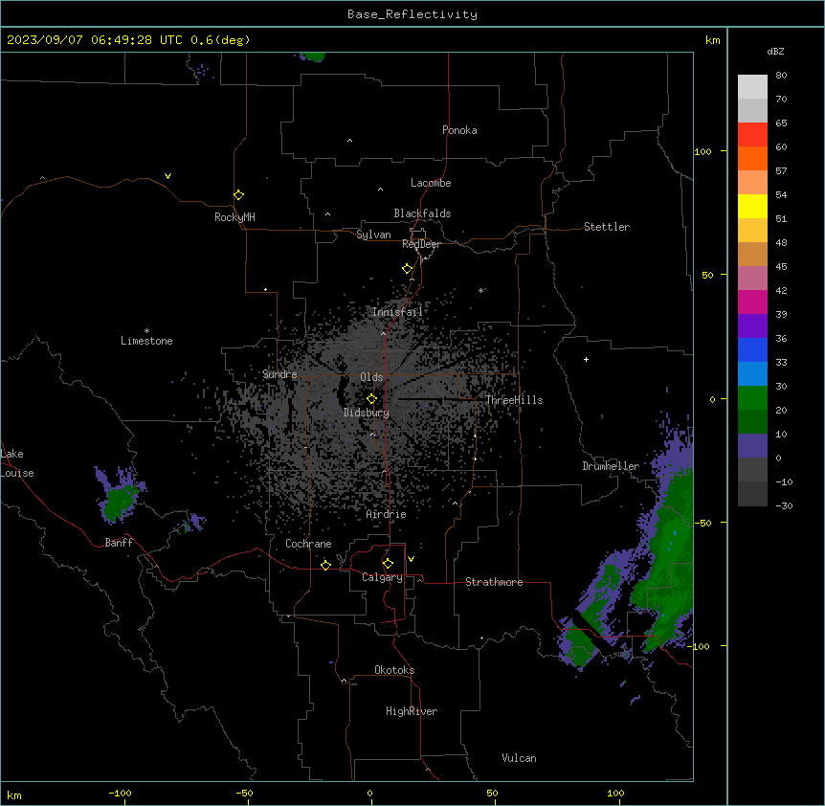Select the Stettler label
Image resolution: width=825 pixels, height=806 pixels.
coord(607,227)
